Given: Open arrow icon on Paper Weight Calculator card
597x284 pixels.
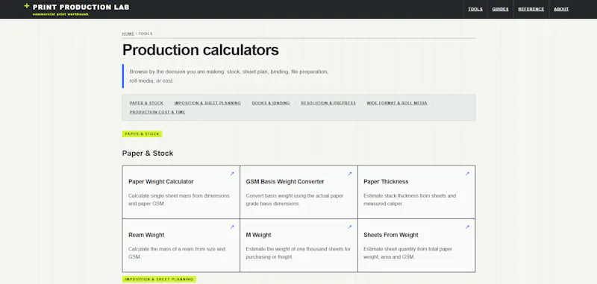Looking at the screenshot, I should pyautogui.click(x=232, y=174).
